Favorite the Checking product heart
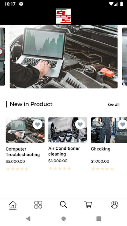This screenshot has width=127, height=226. (122, 124)
